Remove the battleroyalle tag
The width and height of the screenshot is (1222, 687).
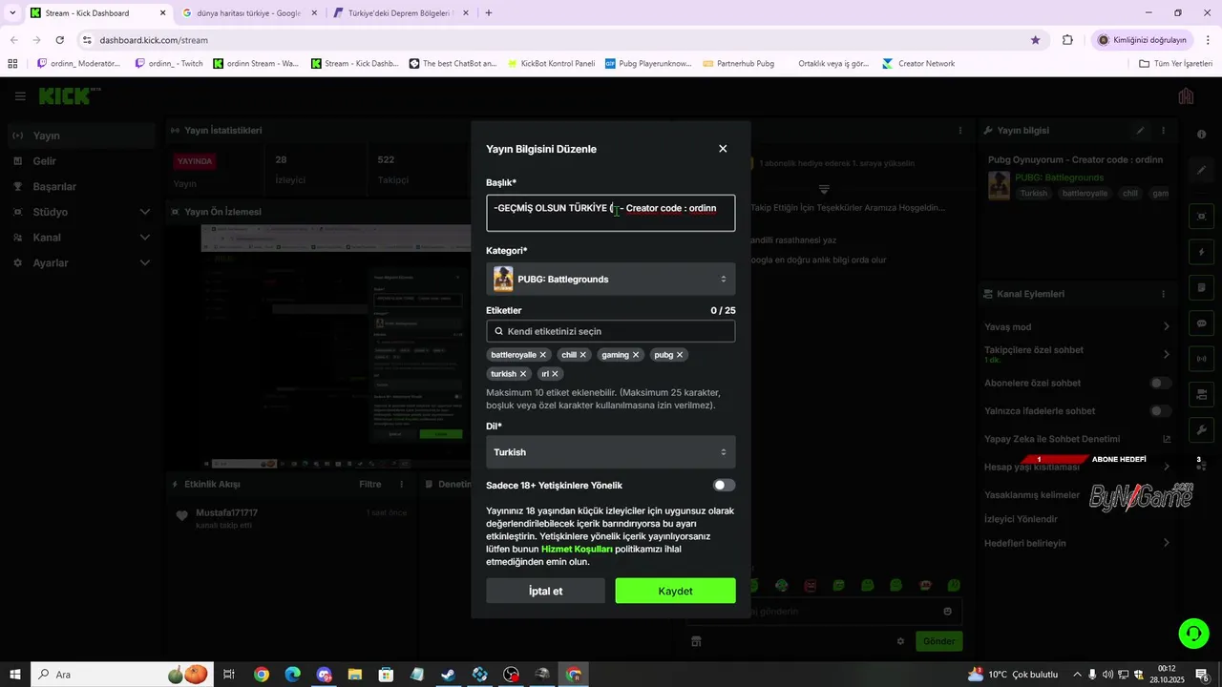pos(543,355)
